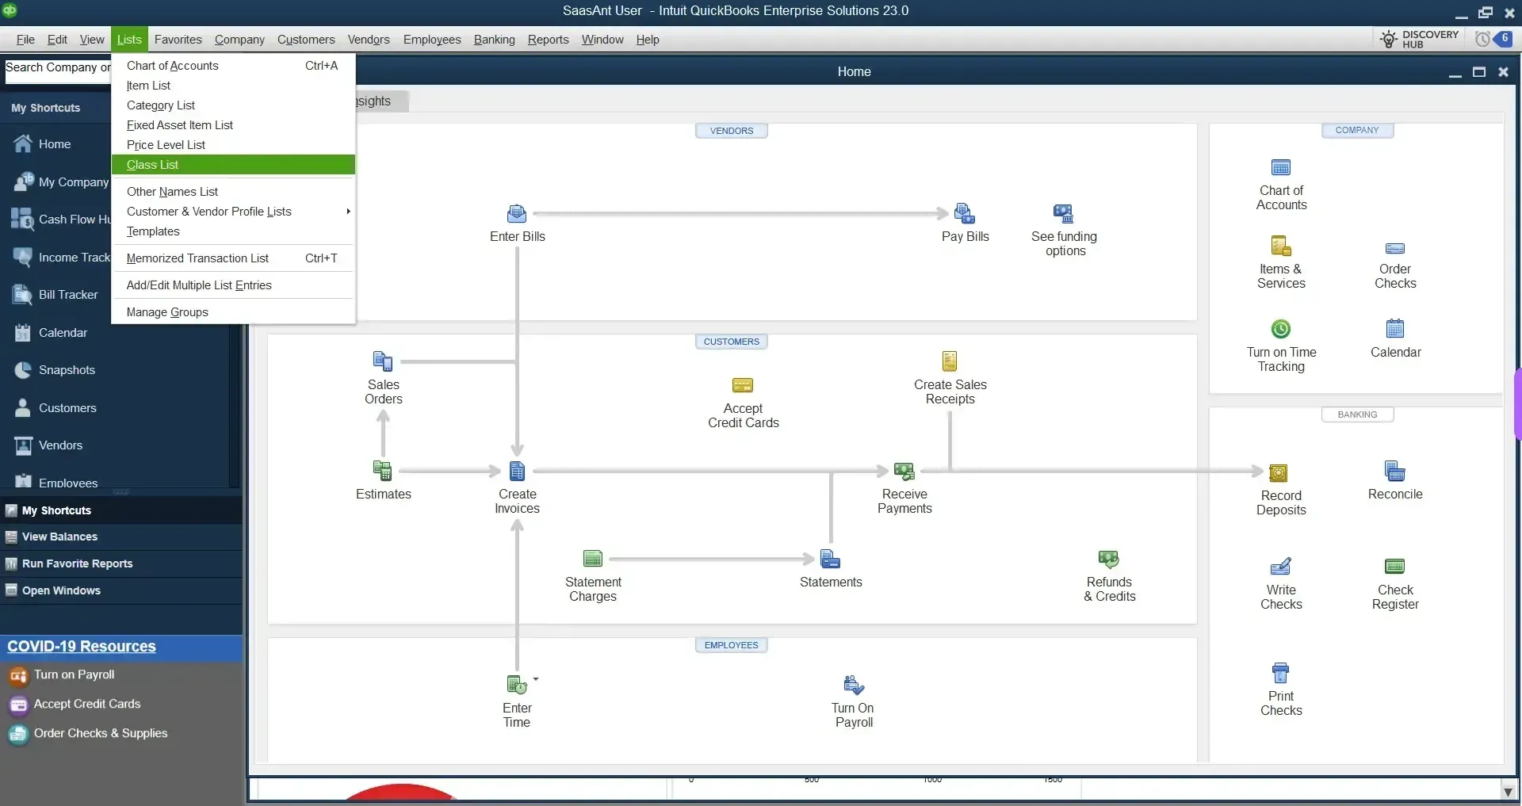Choose Add/Edit Multiple List Entries
1522x806 pixels.
tap(233, 285)
